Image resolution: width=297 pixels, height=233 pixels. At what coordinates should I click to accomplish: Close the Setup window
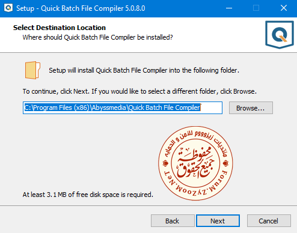[284, 8]
